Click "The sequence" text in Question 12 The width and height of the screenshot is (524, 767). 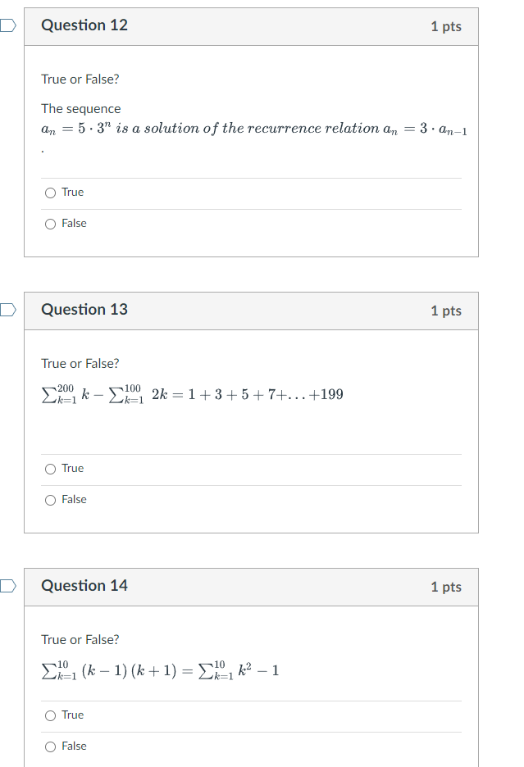[81, 109]
